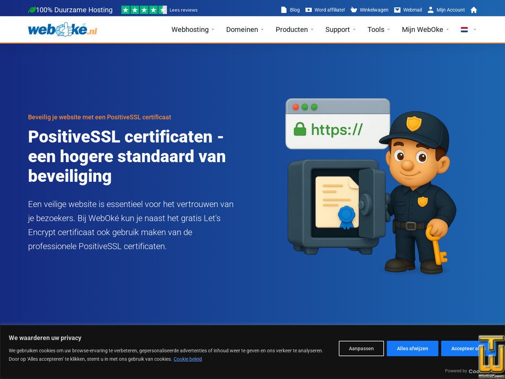
Task: Click the Blog document icon
Action: [x=284, y=10]
